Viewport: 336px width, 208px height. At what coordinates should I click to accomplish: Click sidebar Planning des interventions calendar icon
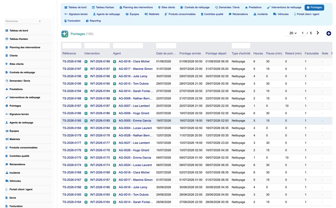click(x=7, y=47)
